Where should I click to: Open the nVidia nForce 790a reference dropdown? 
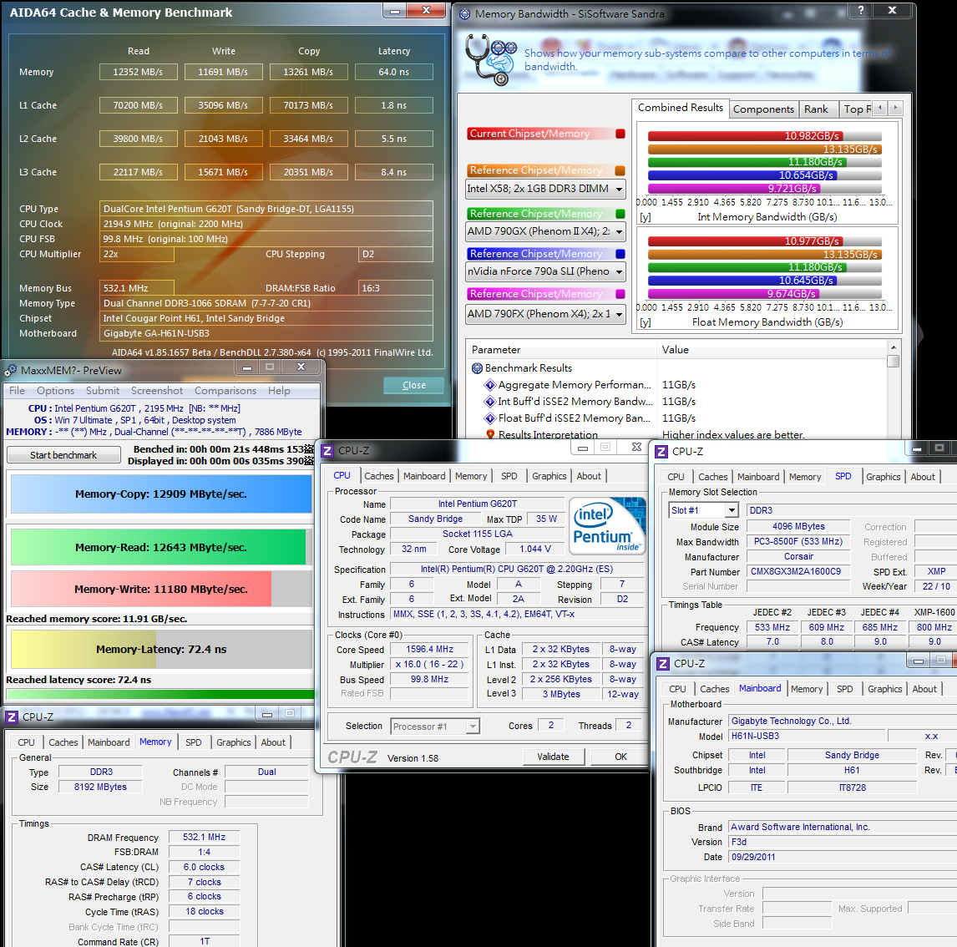click(x=620, y=272)
